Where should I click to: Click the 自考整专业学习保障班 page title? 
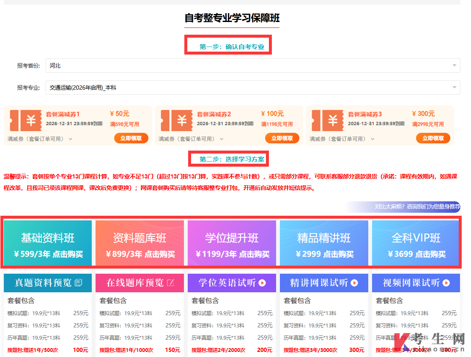coord(232,18)
